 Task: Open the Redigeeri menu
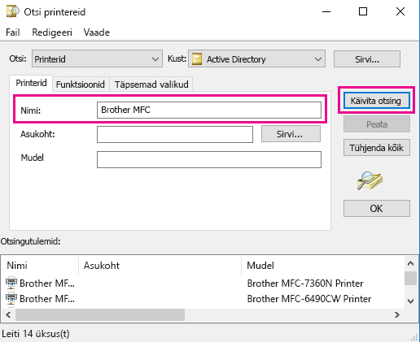[52, 32]
